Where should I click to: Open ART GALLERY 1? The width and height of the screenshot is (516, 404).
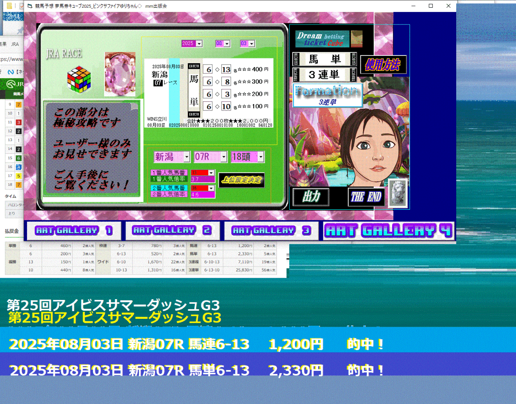coord(74,231)
